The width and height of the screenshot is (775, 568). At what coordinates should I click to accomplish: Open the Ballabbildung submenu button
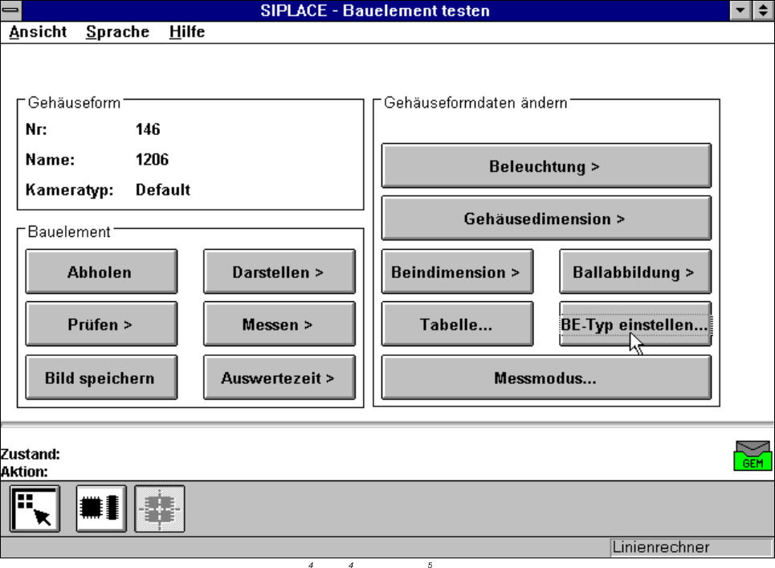pyautogui.click(x=635, y=272)
